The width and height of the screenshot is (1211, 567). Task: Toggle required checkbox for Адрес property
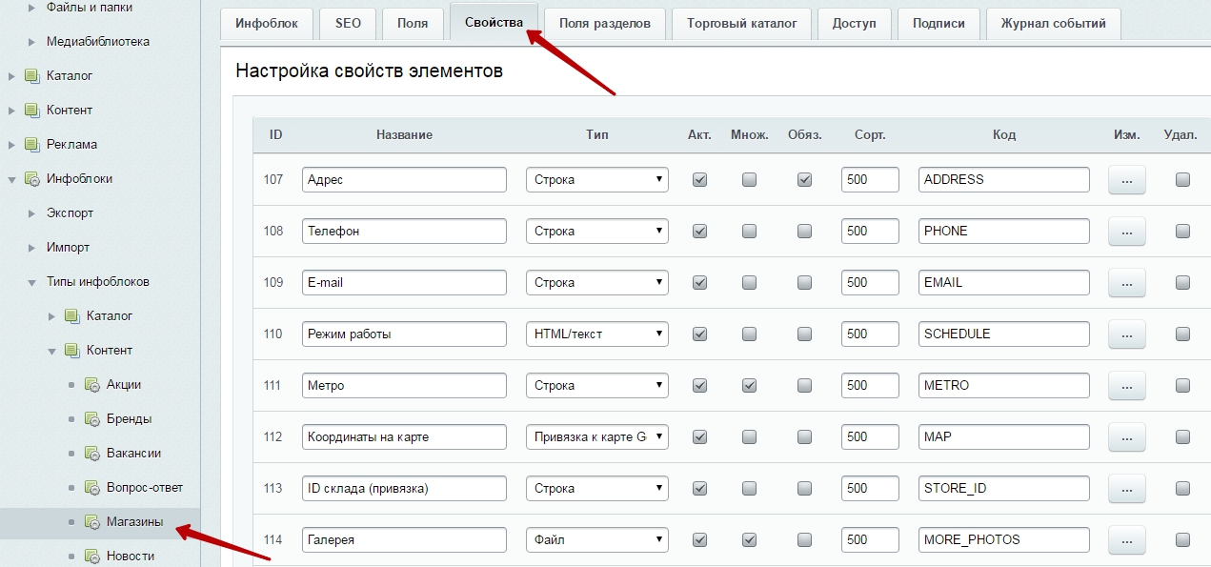(x=804, y=179)
